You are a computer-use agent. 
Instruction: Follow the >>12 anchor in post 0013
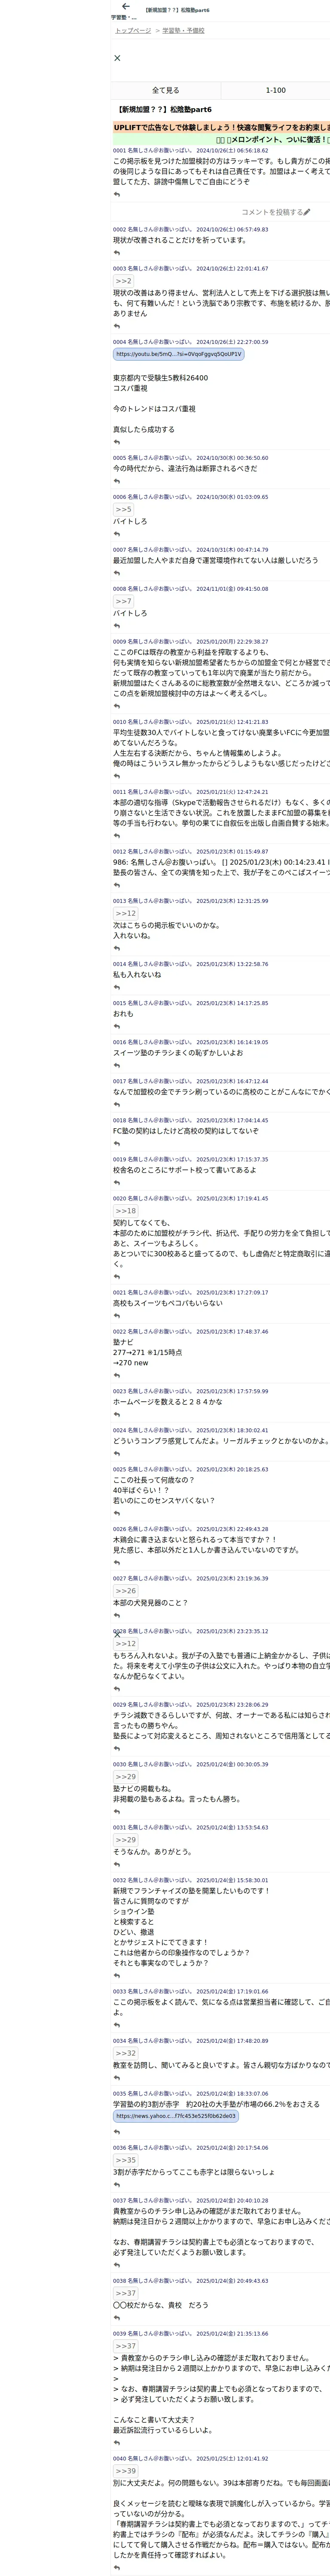point(126,913)
